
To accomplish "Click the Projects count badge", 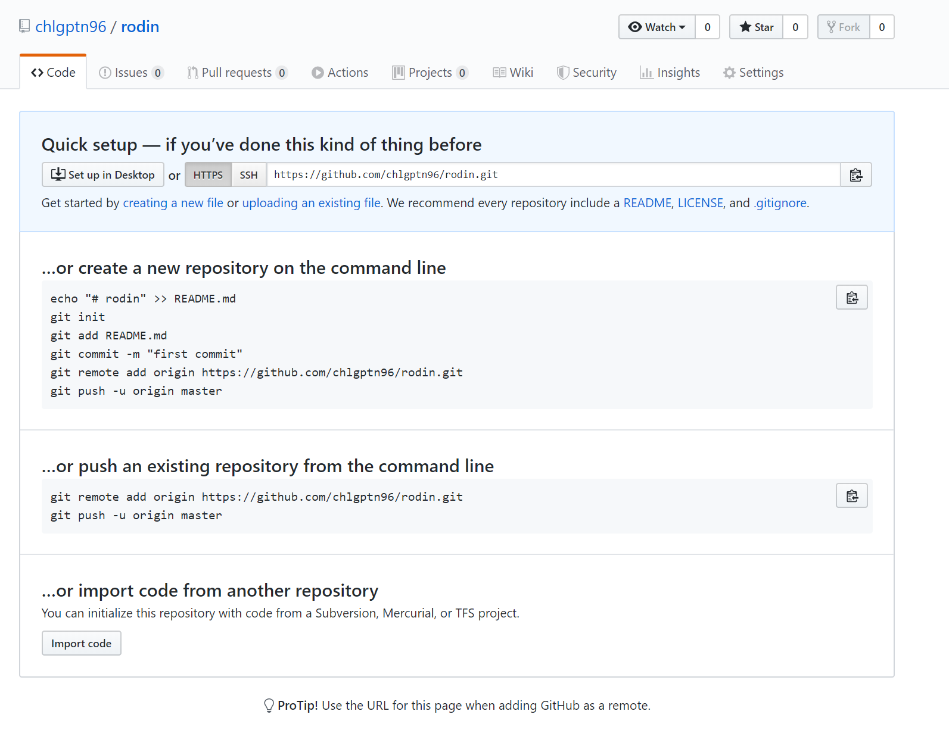I will [x=462, y=73].
